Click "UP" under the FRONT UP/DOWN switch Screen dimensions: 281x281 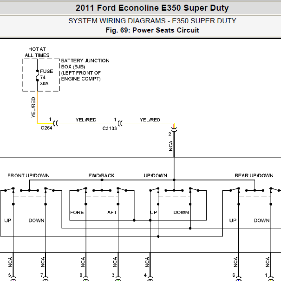(7, 221)
